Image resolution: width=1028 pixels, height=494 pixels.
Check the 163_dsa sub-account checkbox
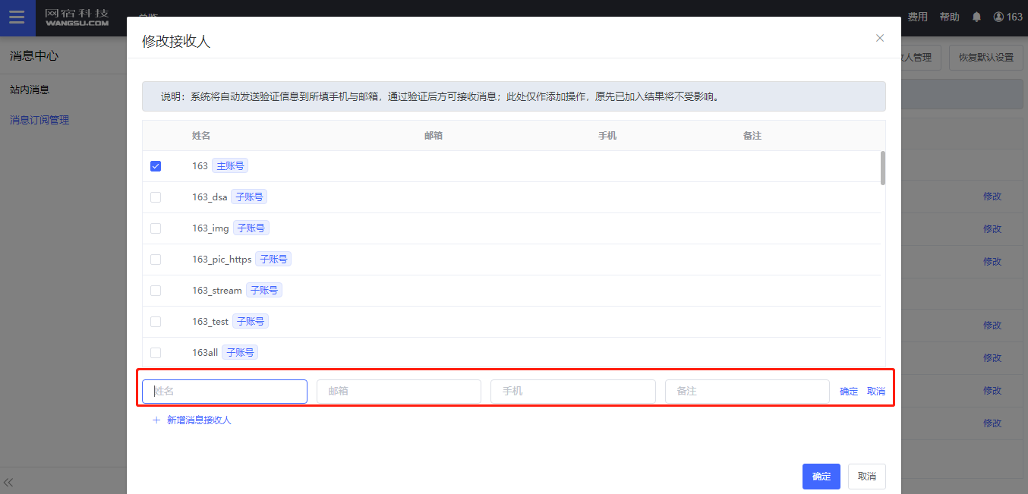point(156,197)
